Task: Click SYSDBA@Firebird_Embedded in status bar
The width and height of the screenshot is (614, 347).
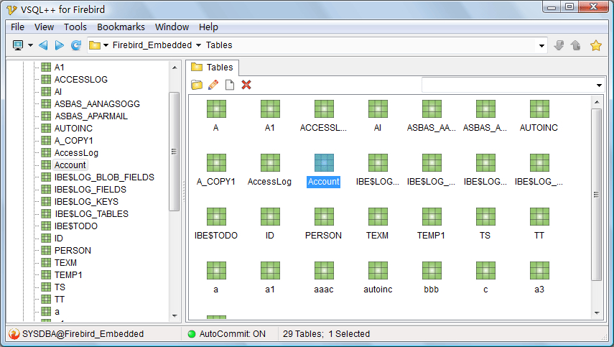Action: pos(83,334)
